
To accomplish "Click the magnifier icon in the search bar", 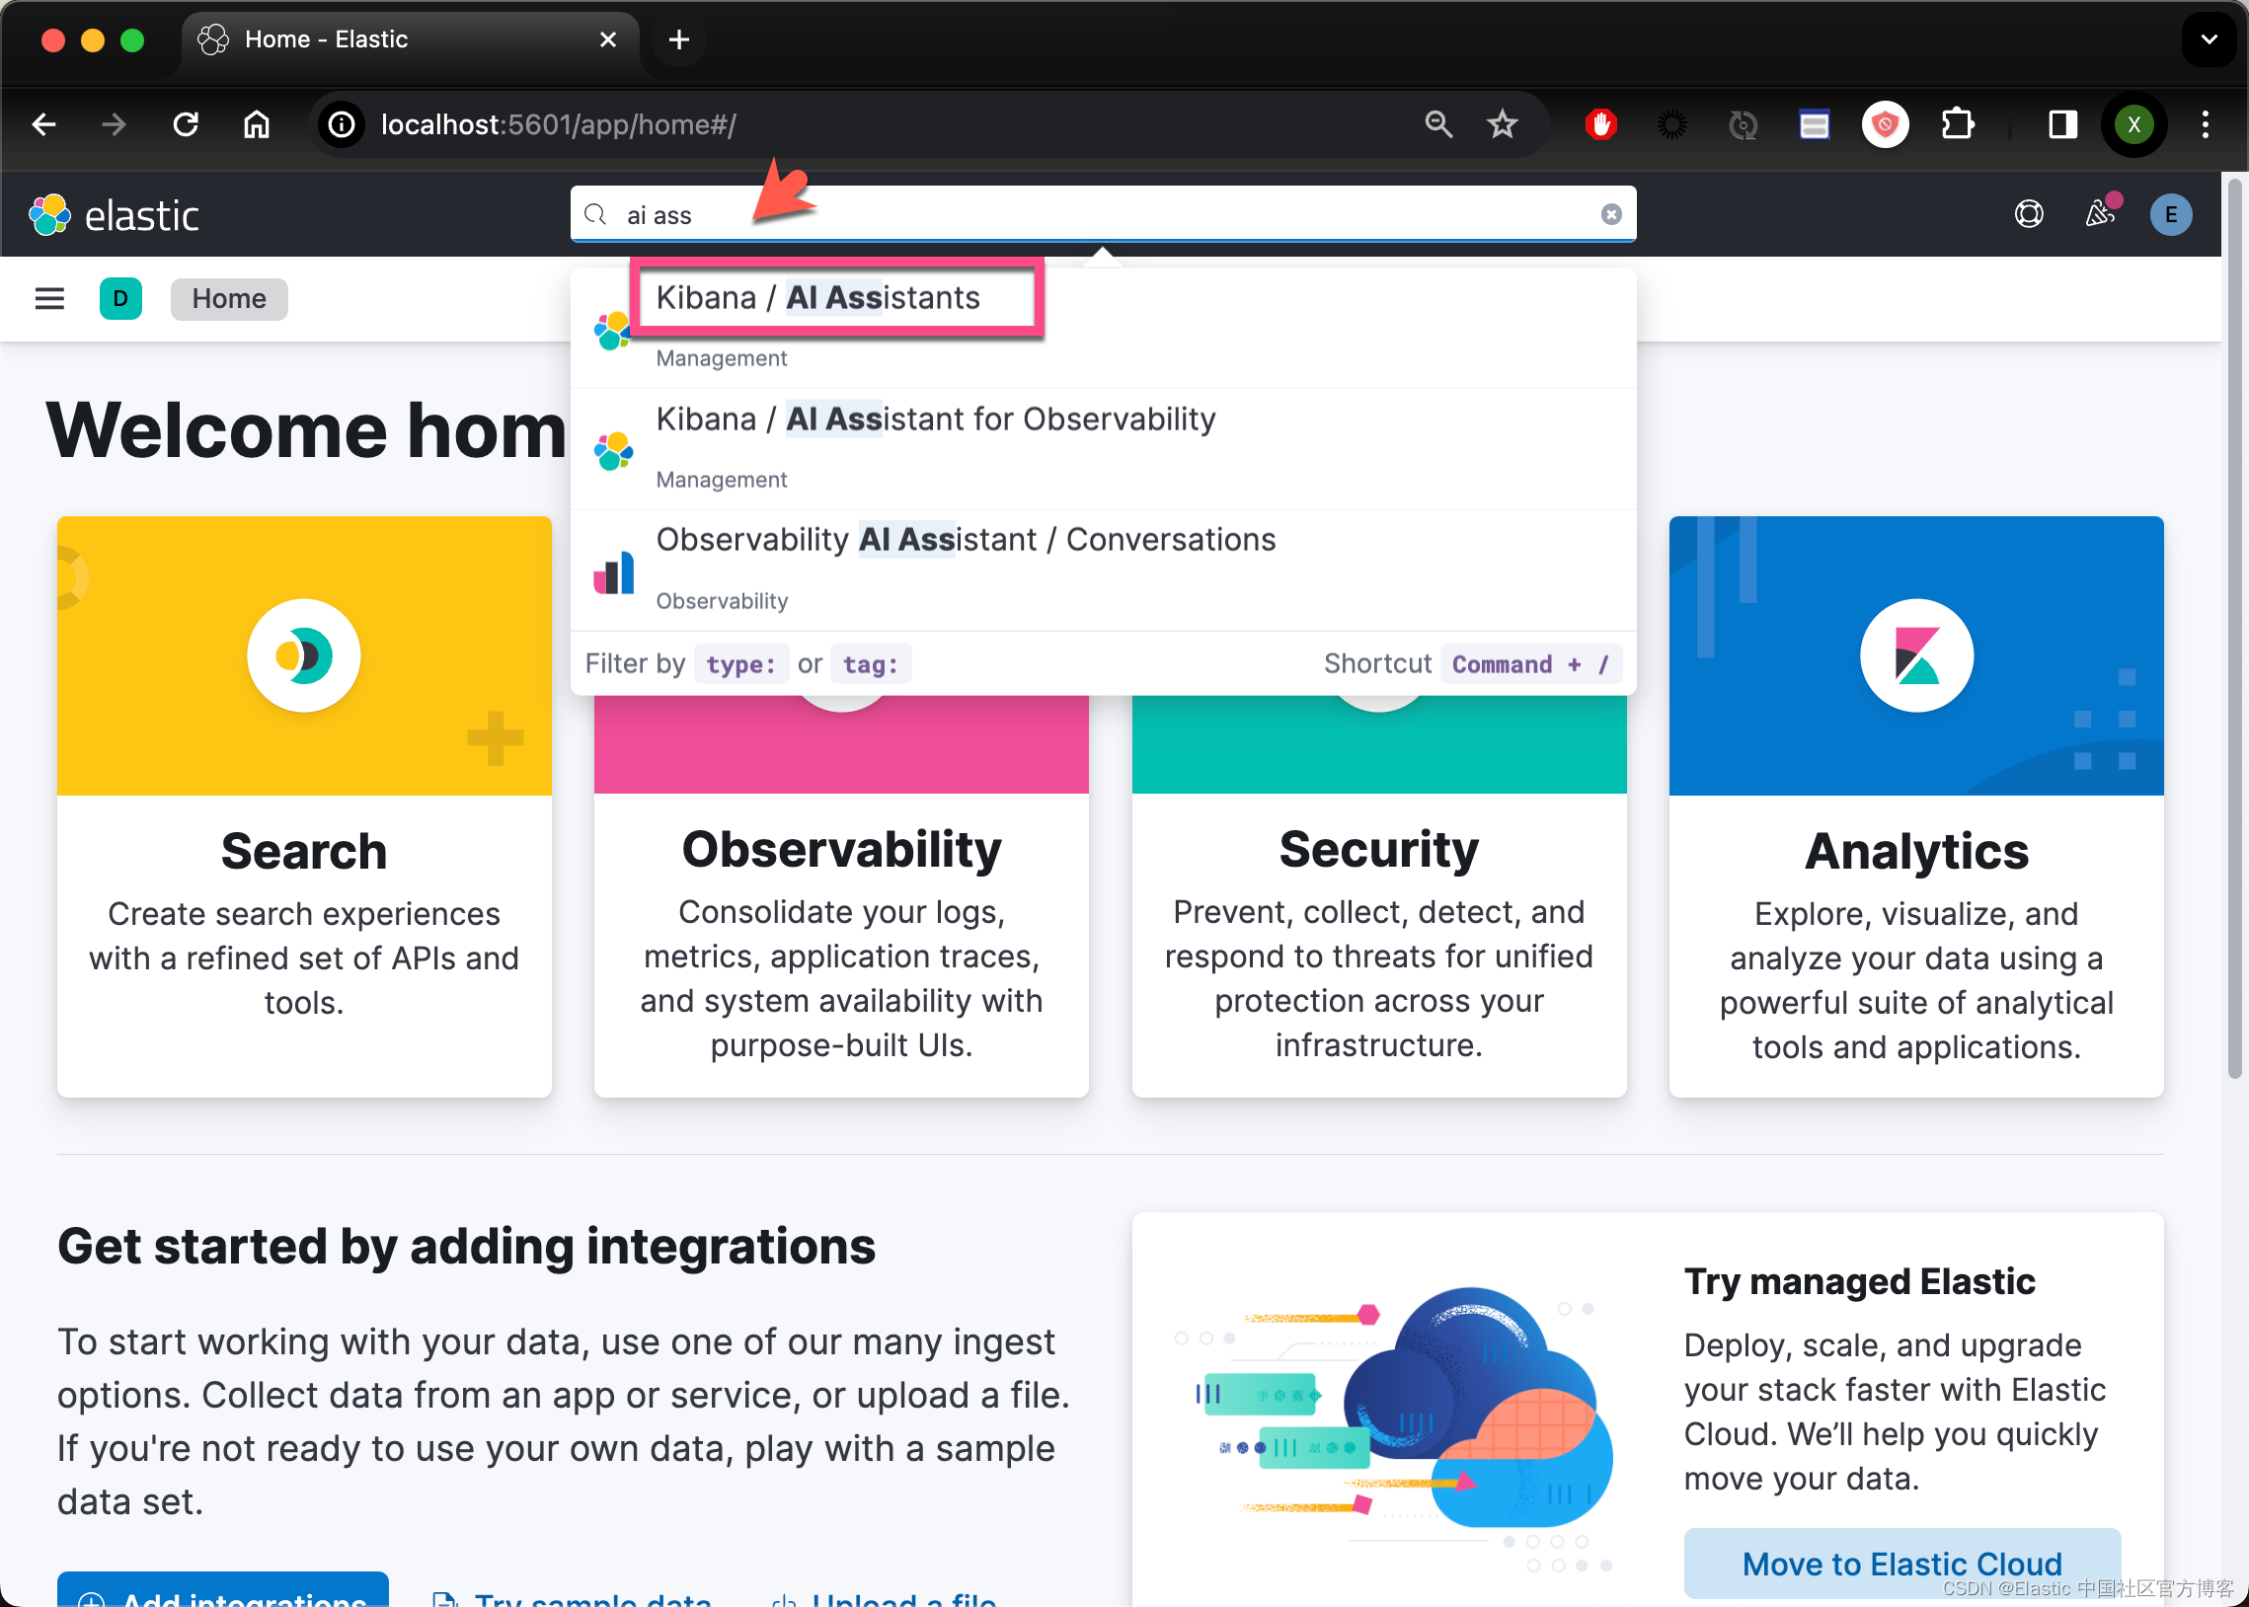I will (595, 214).
